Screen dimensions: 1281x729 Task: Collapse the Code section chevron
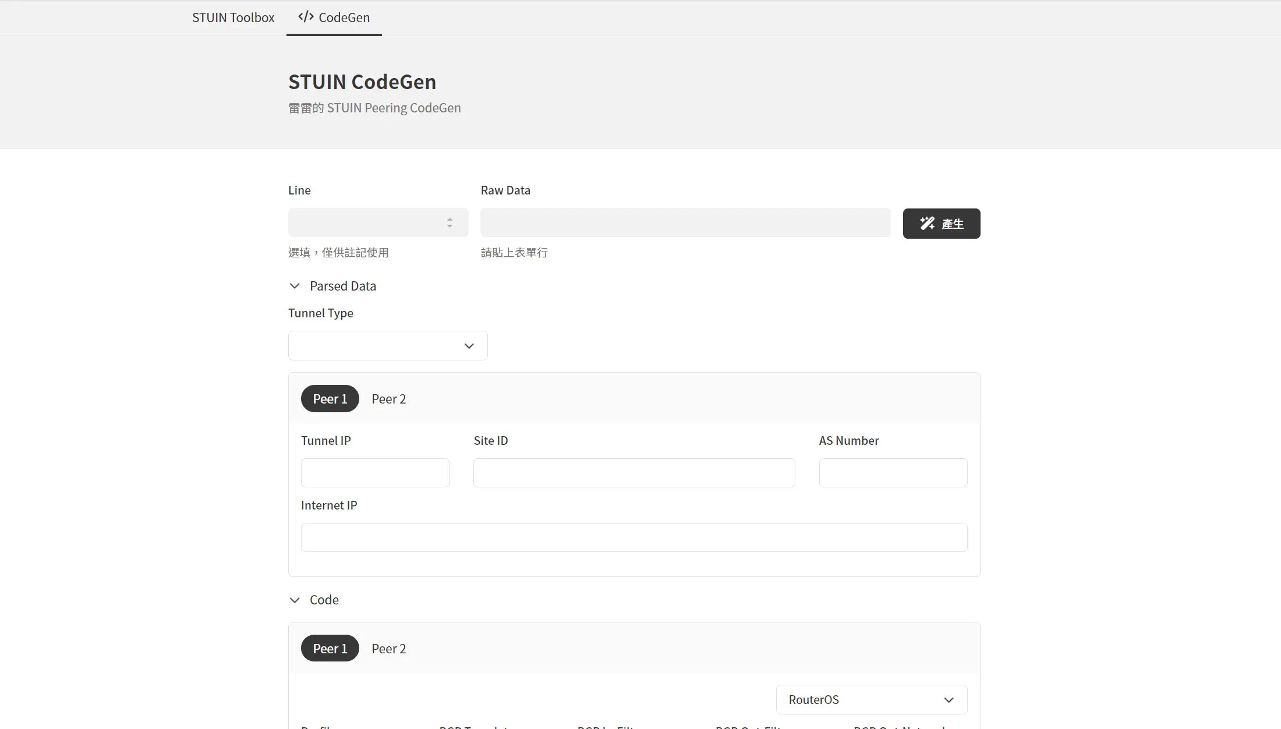[x=295, y=600]
